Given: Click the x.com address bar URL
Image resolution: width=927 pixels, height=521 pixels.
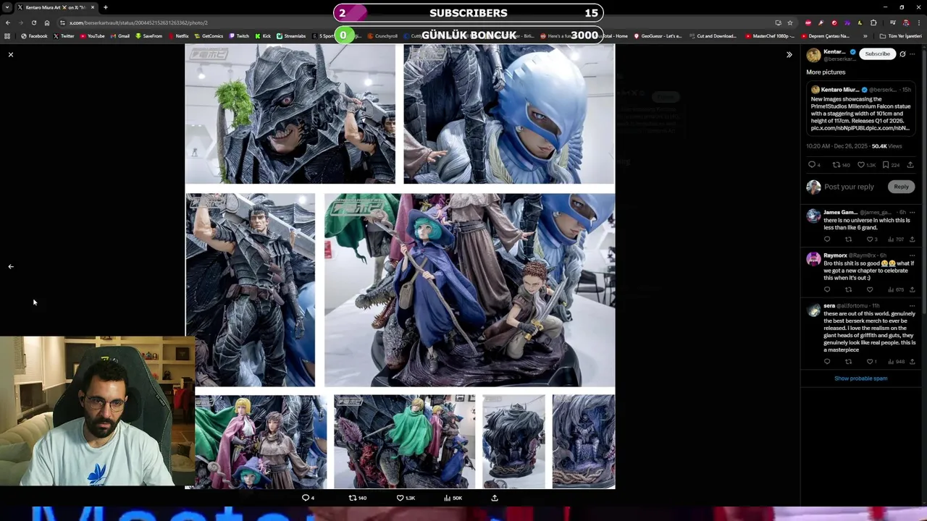Looking at the screenshot, I should pos(138,22).
